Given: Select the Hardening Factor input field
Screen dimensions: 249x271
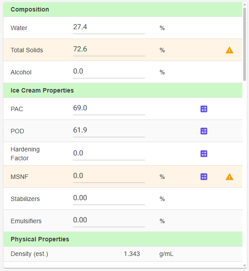Looking at the screenshot, I should (109, 154).
